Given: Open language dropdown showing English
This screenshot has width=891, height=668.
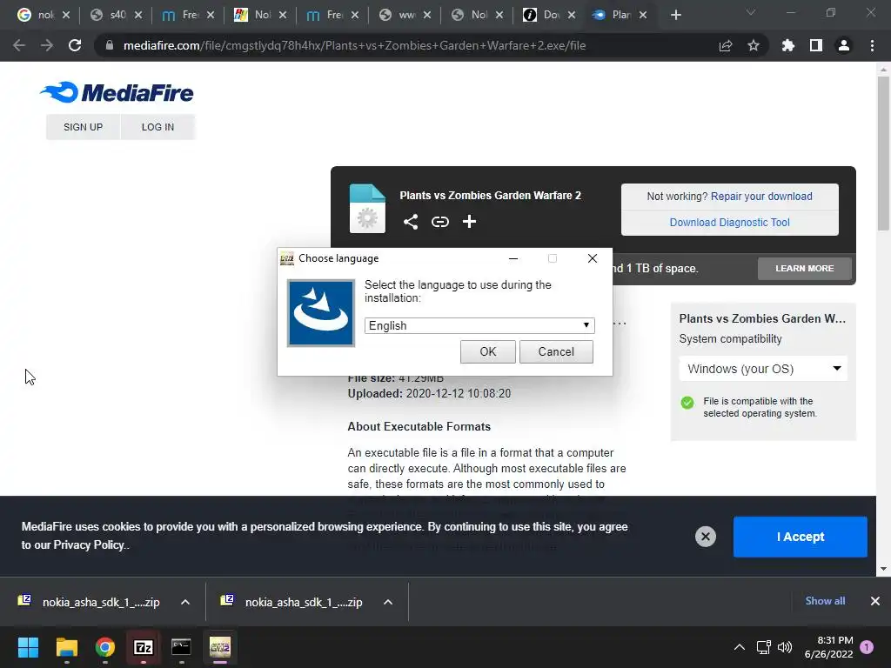Looking at the screenshot, I should tap(479, 325).
